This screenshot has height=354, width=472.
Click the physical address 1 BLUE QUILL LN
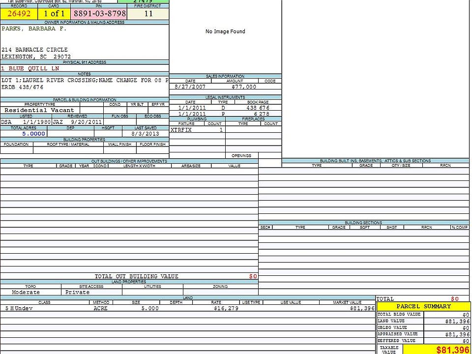[x=30, y=68]
